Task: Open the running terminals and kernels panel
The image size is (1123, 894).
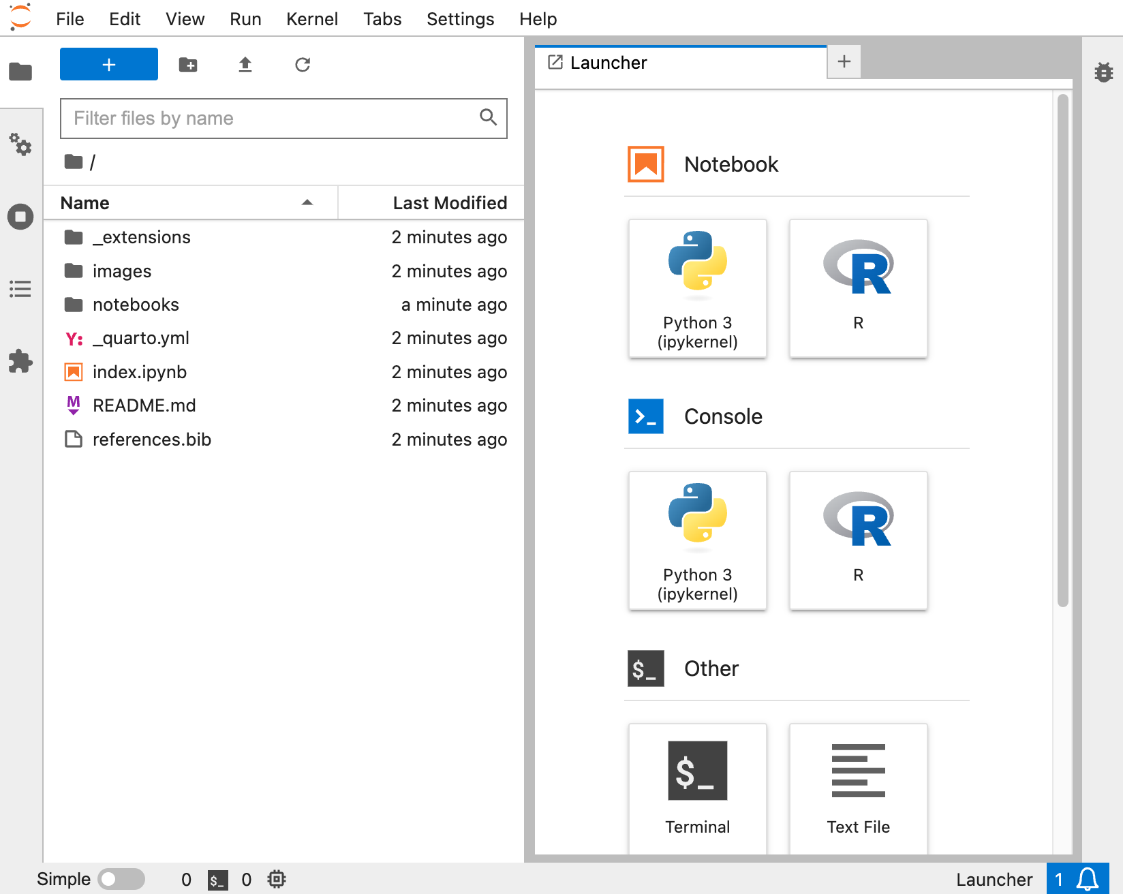Action: point(20,217)
